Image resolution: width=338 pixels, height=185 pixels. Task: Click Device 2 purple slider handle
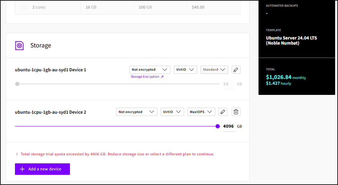point(217,126)
